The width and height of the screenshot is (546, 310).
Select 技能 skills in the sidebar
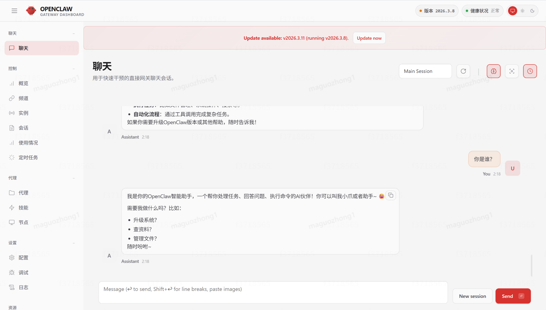(23, 207)
